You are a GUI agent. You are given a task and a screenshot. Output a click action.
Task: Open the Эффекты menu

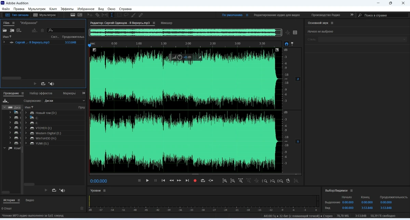click(x=67, y=9)
